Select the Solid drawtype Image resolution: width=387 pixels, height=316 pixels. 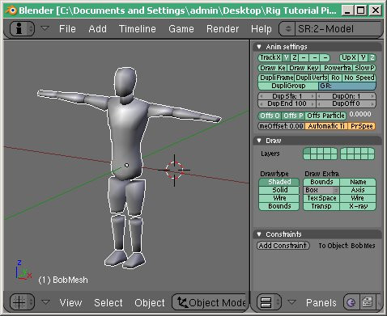(x=279, y=190)
